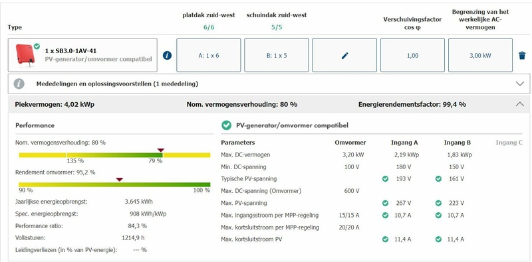Click the nominal power ratio bar marker
The height and width of the screenshot is (262, 532).
[x=161, y=150]
